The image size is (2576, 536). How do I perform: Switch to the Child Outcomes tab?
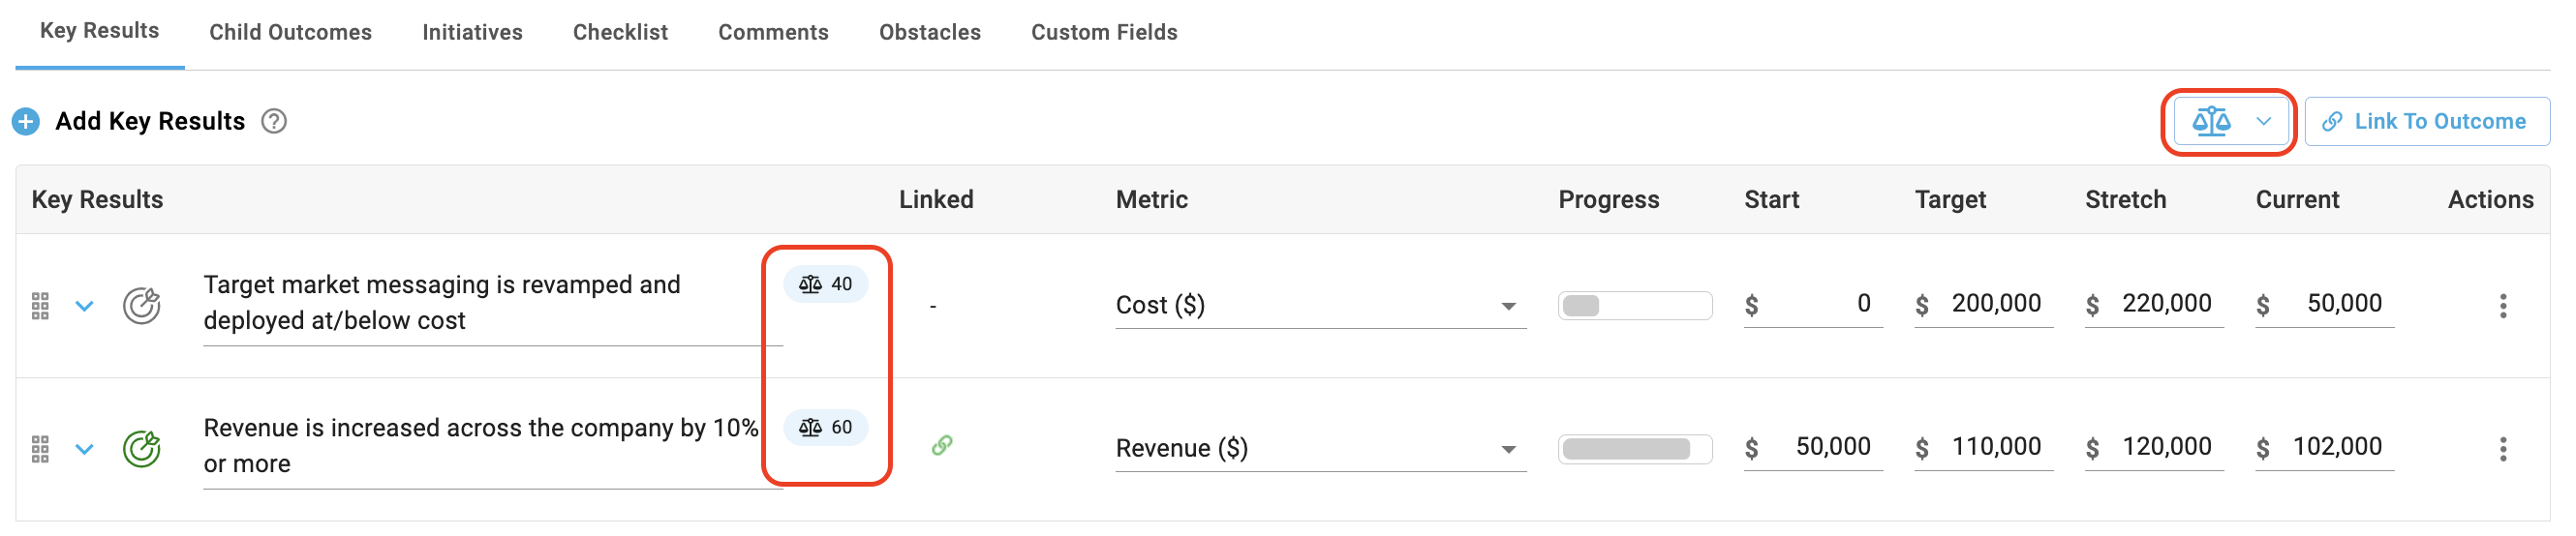290,33
